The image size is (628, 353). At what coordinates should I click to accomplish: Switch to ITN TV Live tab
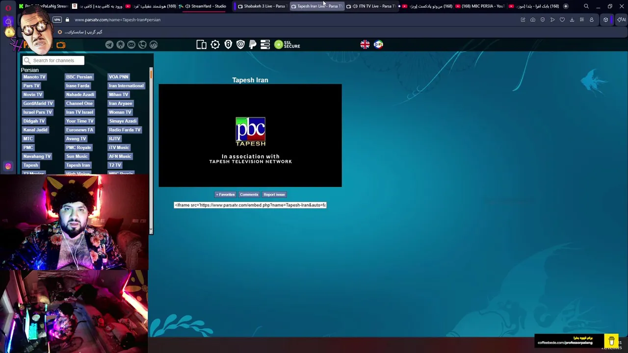click(371, 6)
